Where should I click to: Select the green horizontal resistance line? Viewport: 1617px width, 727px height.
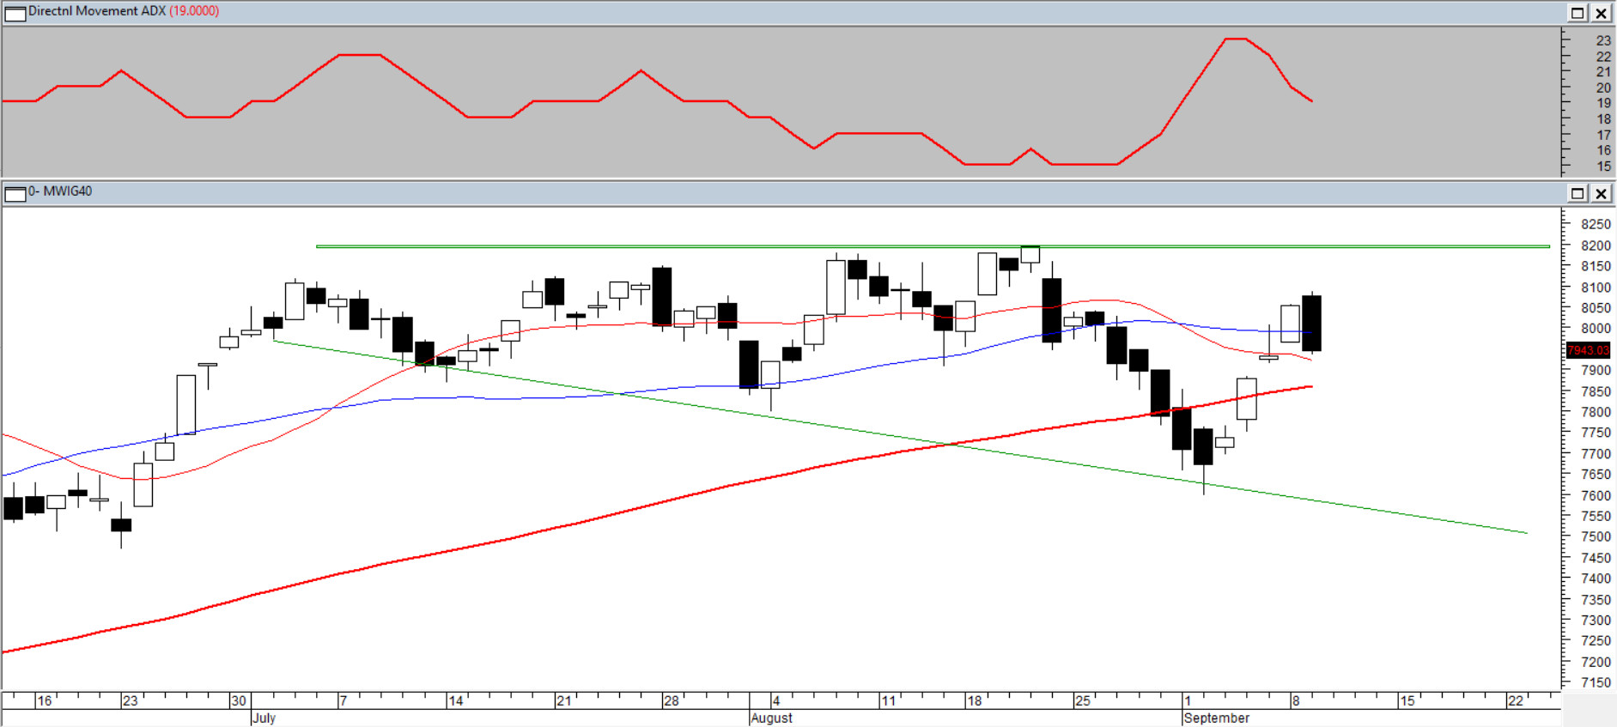point(687,246)
